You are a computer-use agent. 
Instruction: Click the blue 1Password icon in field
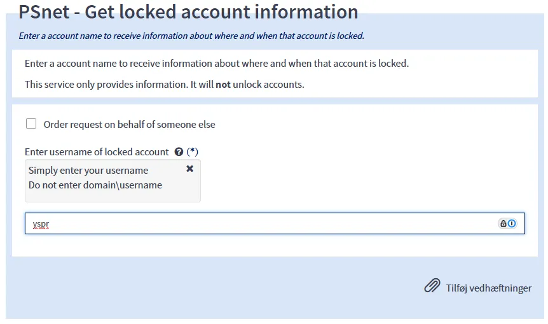512,223
